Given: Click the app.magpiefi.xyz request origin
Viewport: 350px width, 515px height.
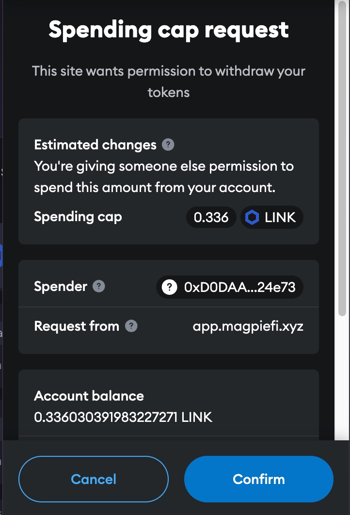Looking at the screenshot, I should pos(248,326).
